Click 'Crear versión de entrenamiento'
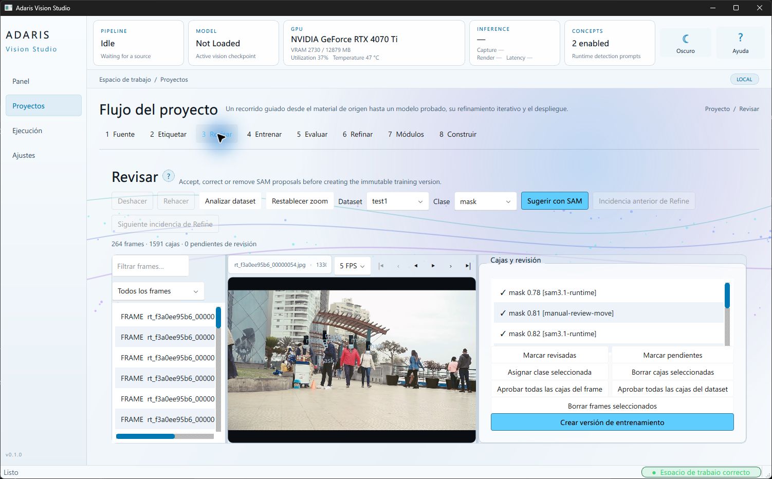The height and width of the screenshot is (479, 772). 612,422
